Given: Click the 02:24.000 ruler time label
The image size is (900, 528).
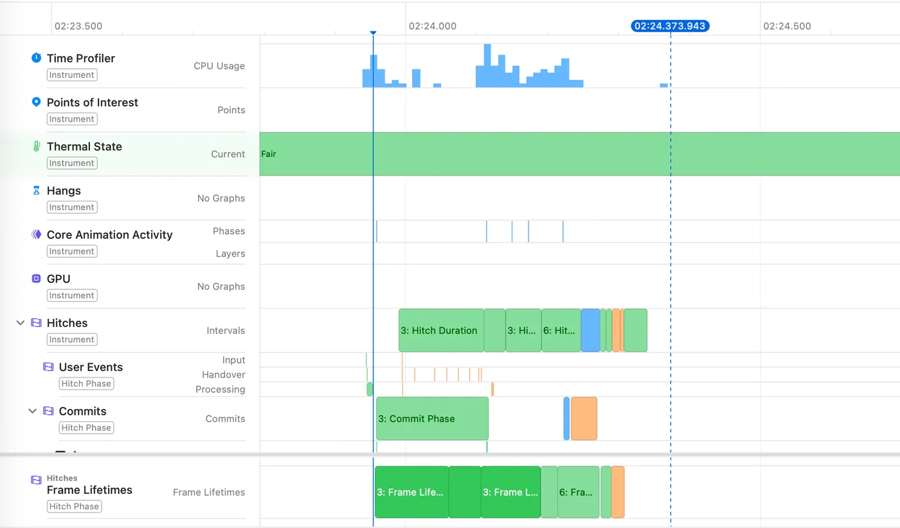Looking at the screenshot, I should tap(433, 26).
